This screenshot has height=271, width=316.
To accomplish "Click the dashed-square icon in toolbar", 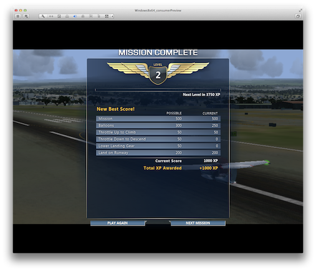I will (x=59, y=16).
